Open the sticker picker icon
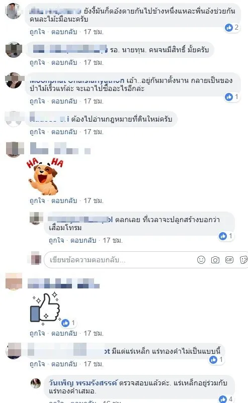Image resolution: width=248 pixels, height=403 pixels. (243, 260)
